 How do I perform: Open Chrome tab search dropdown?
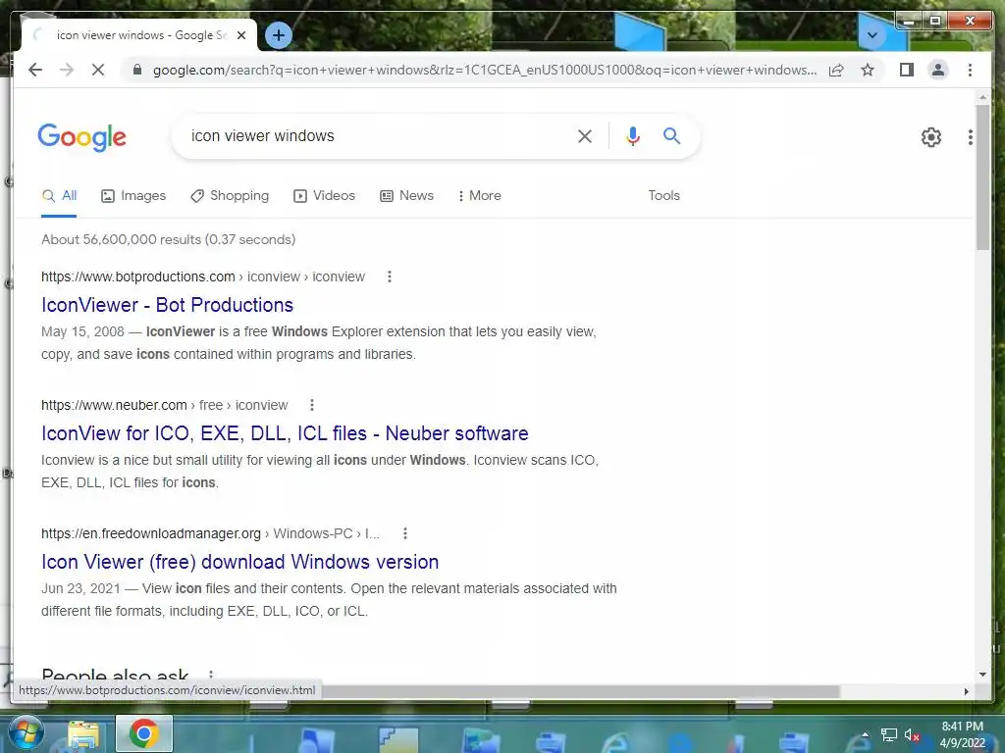click(872, 35)
